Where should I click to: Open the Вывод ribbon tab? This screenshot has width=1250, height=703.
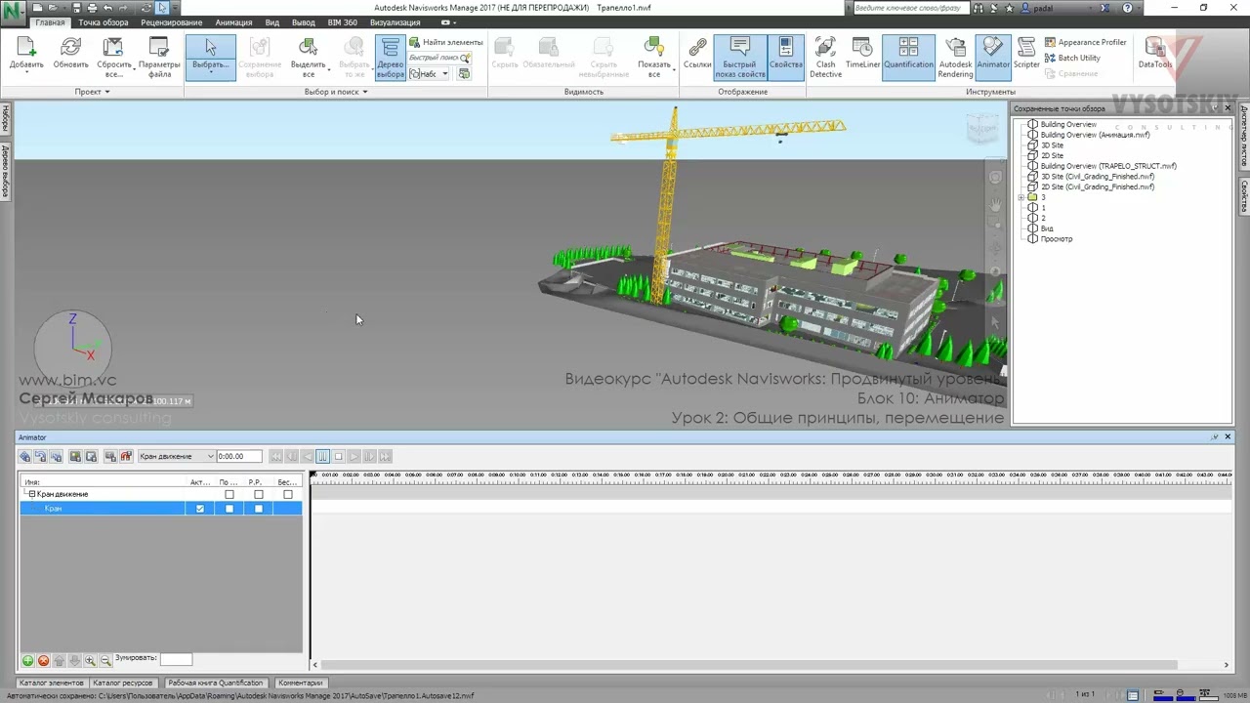tap(304, 22)
